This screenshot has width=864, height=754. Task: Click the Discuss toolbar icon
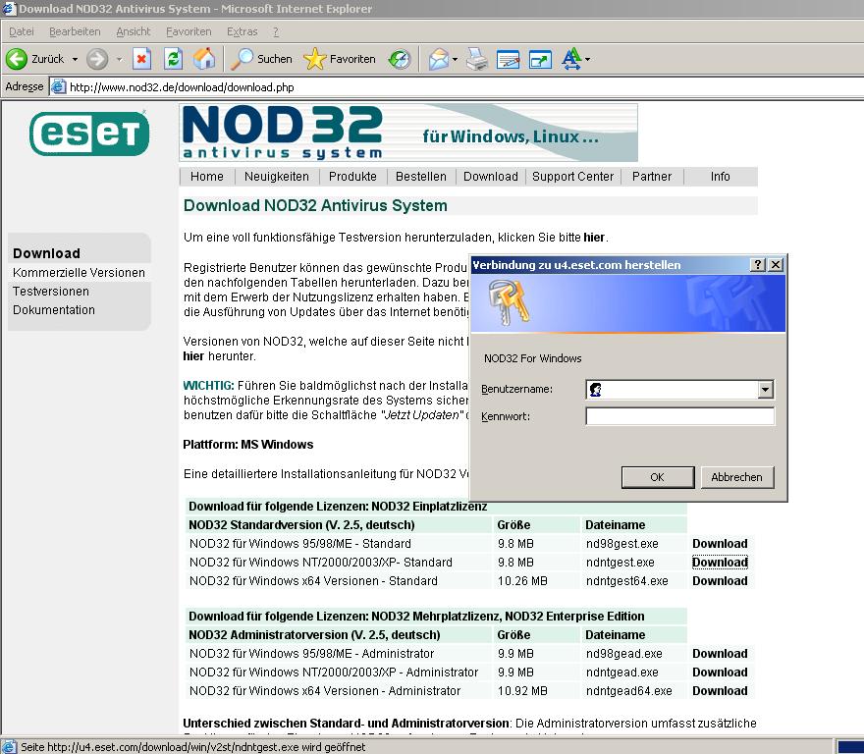540,59
